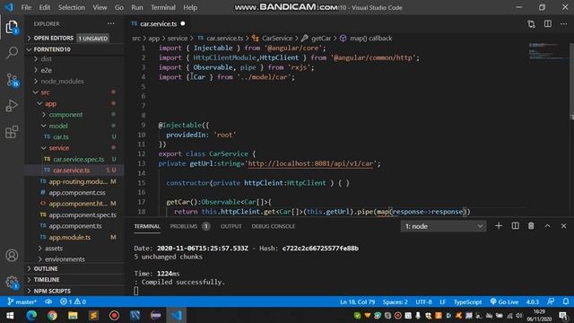Open the terminal selector dropdown '1: node'
The height and width of the screenshot is (323, 574).
click(x=443, y=226)
